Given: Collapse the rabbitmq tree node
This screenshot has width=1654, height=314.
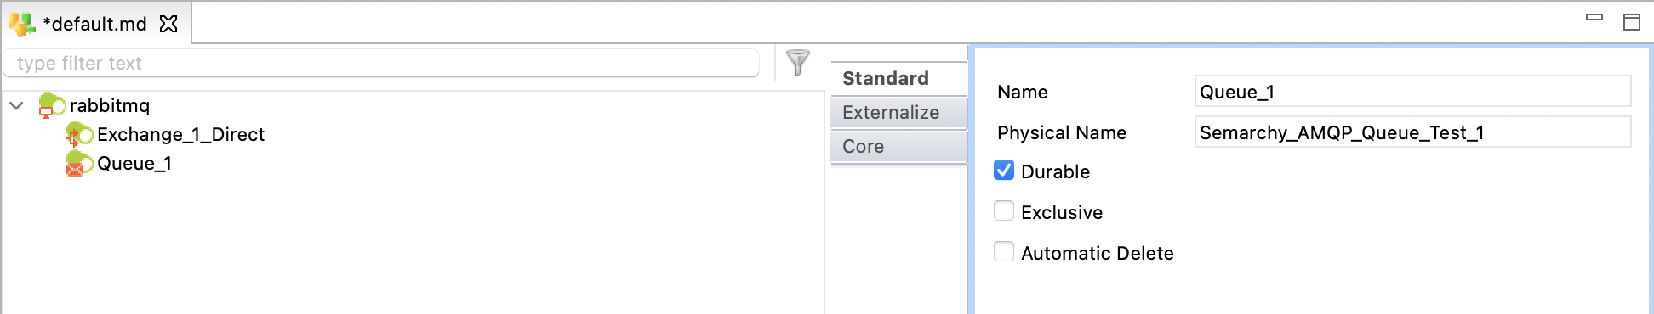Looking at the screenshot, I should point(16,105).
